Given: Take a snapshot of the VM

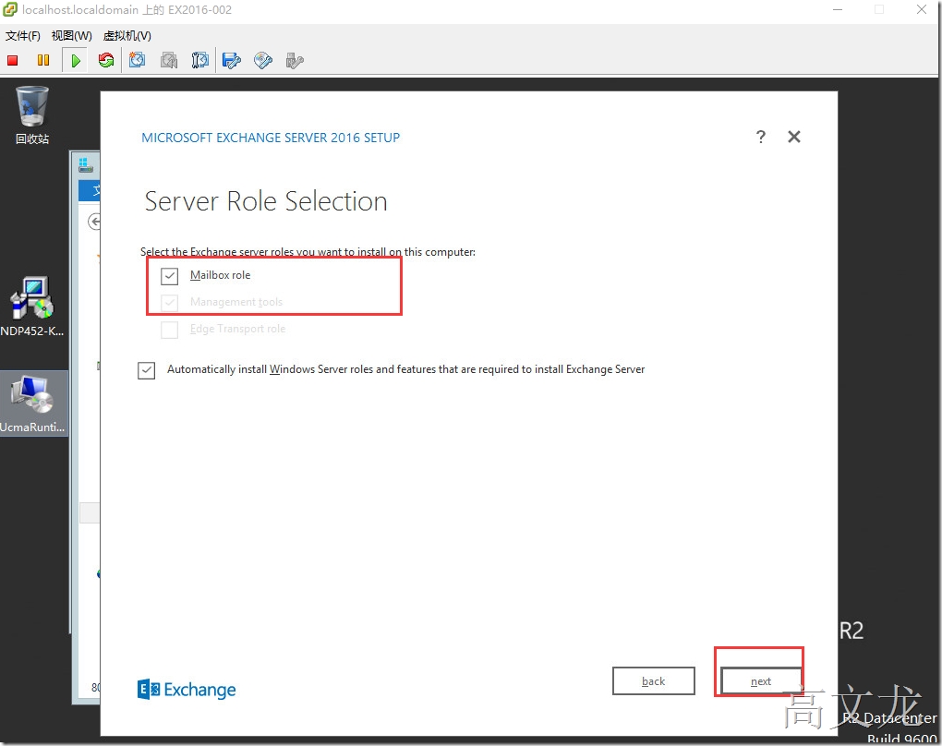Looking at the screenshot, I should coord(138,60).
